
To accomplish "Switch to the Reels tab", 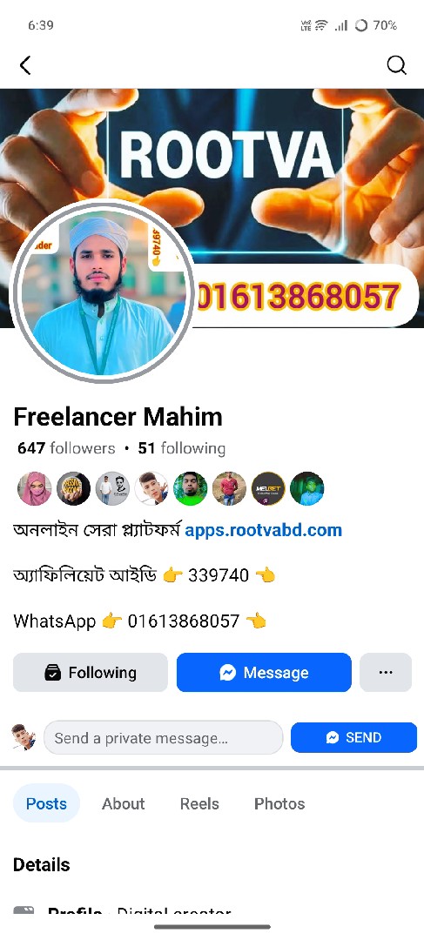I will (199, 803).
